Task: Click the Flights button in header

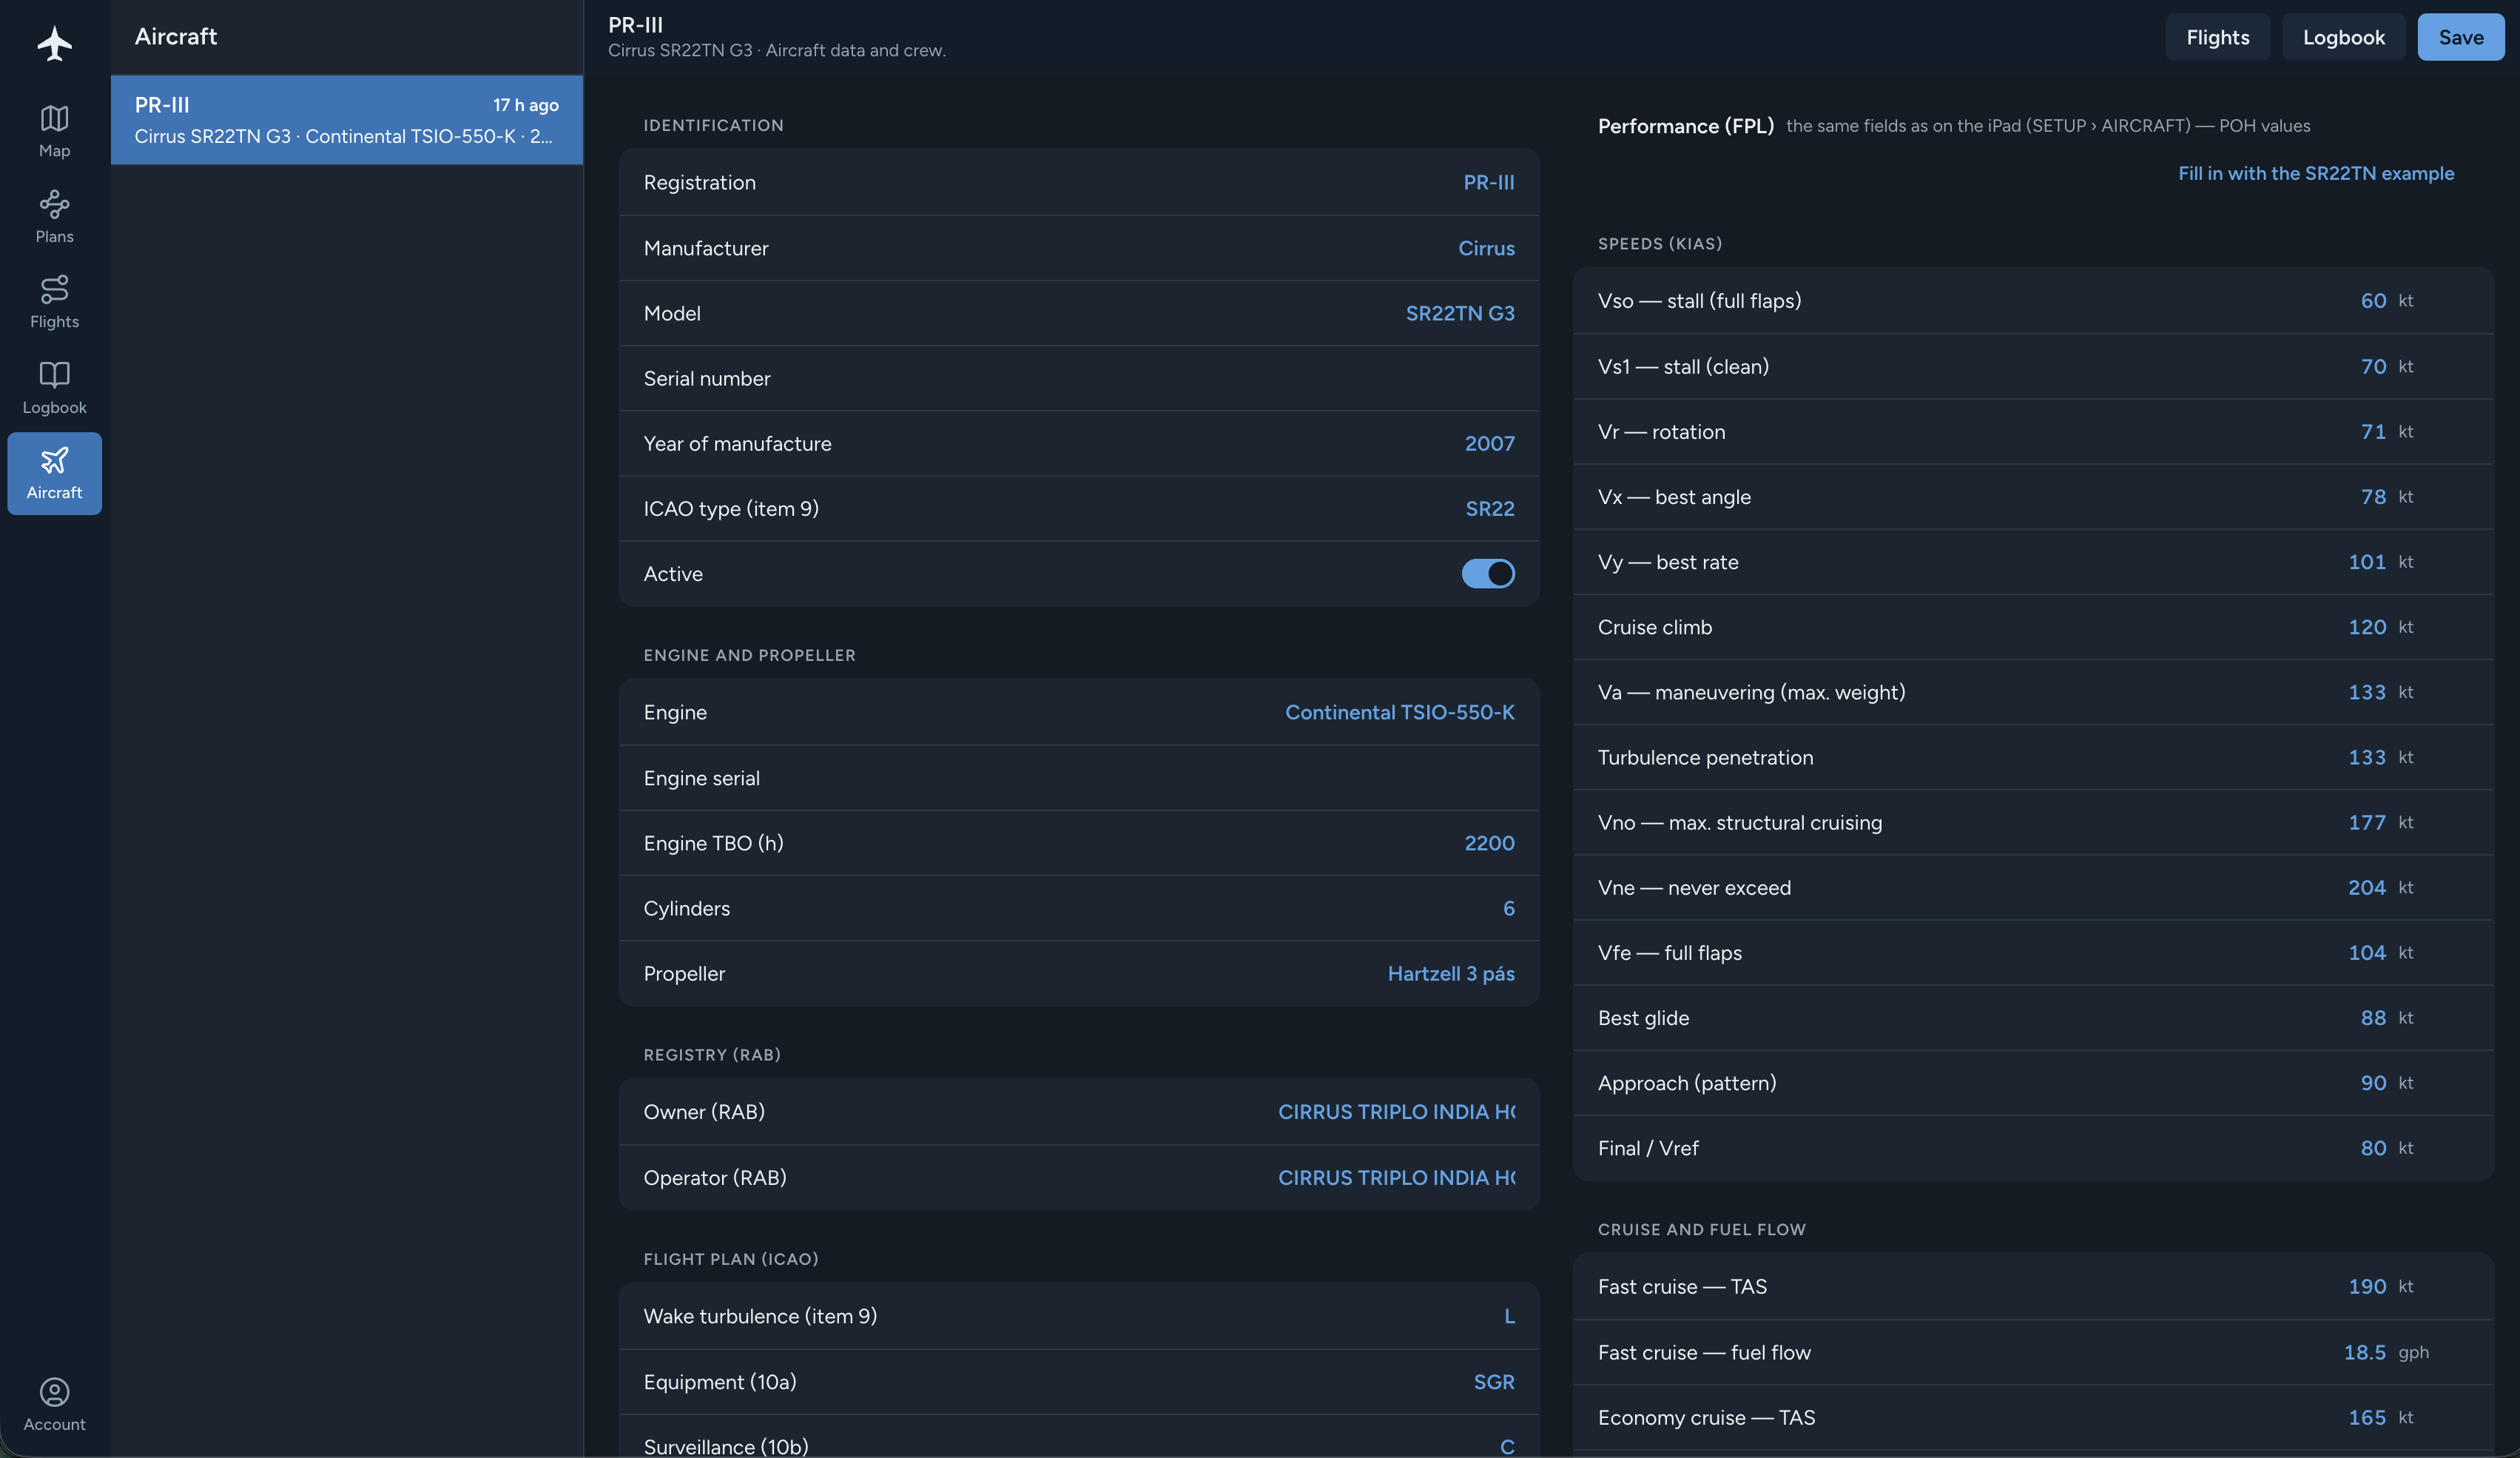Action: click(2217, 37)
